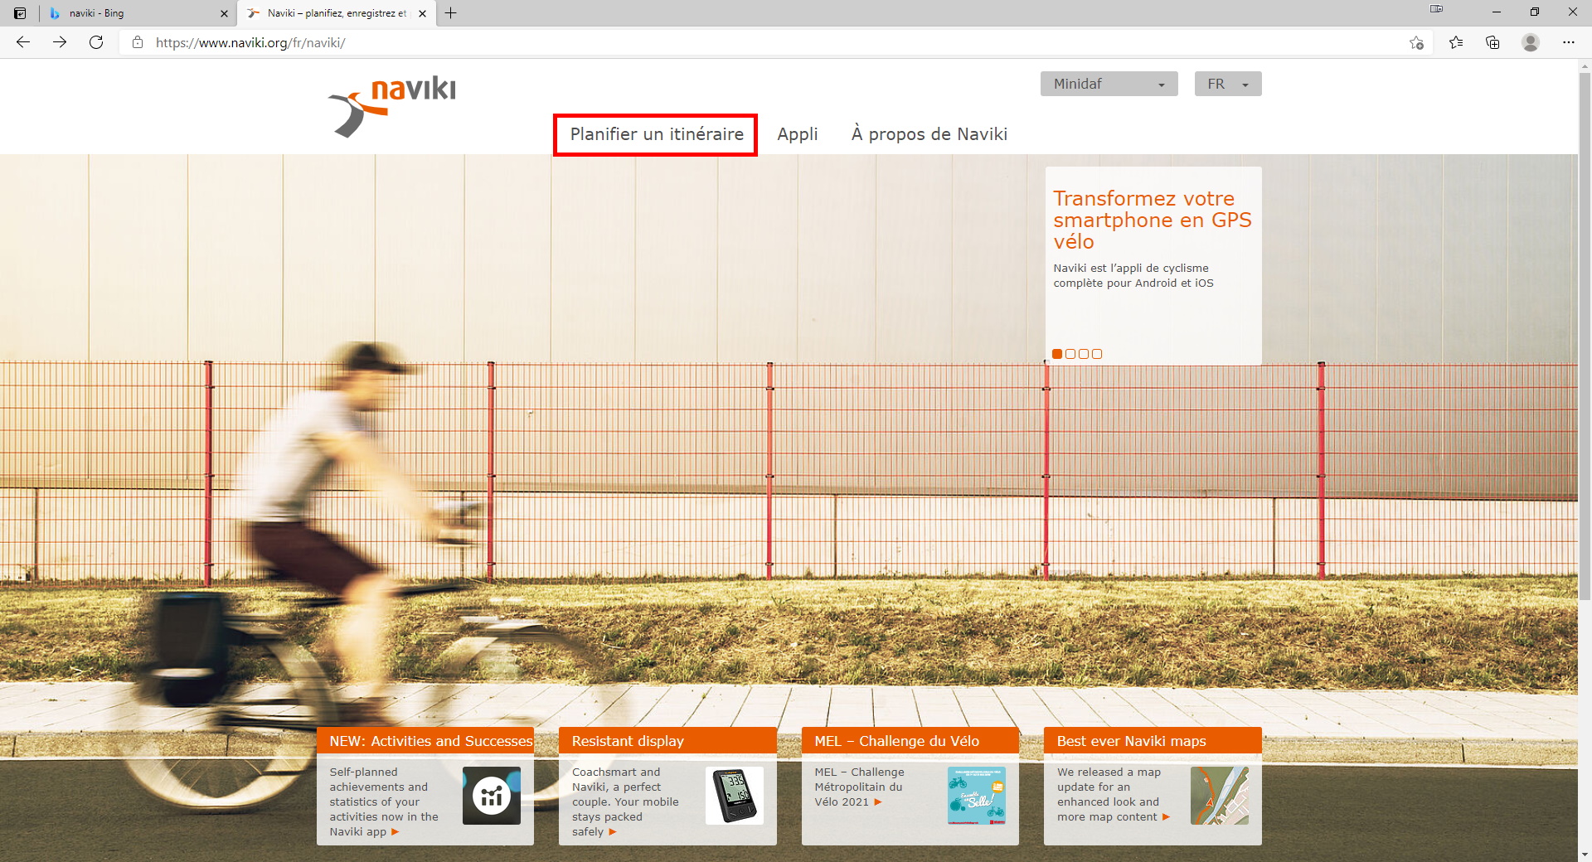Open the MEL – Challenge du Vélo article

[x=896, y=741]
